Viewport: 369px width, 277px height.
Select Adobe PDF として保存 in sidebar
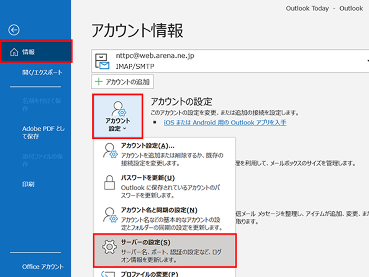pos(43,133)
